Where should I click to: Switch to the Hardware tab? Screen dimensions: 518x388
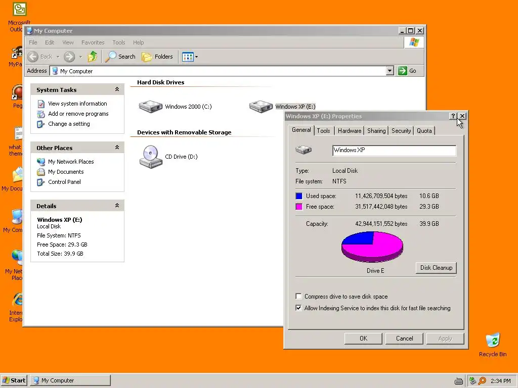(x=350, y=131)
